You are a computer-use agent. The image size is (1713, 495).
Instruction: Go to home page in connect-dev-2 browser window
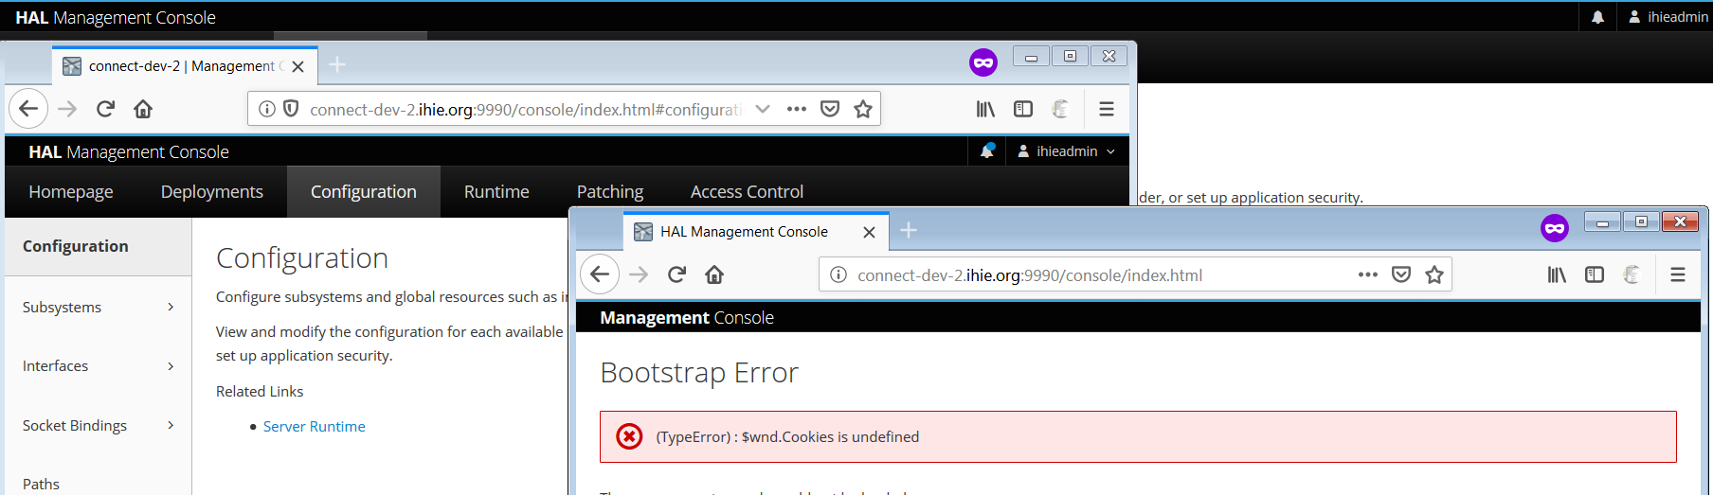click(143, 109)
